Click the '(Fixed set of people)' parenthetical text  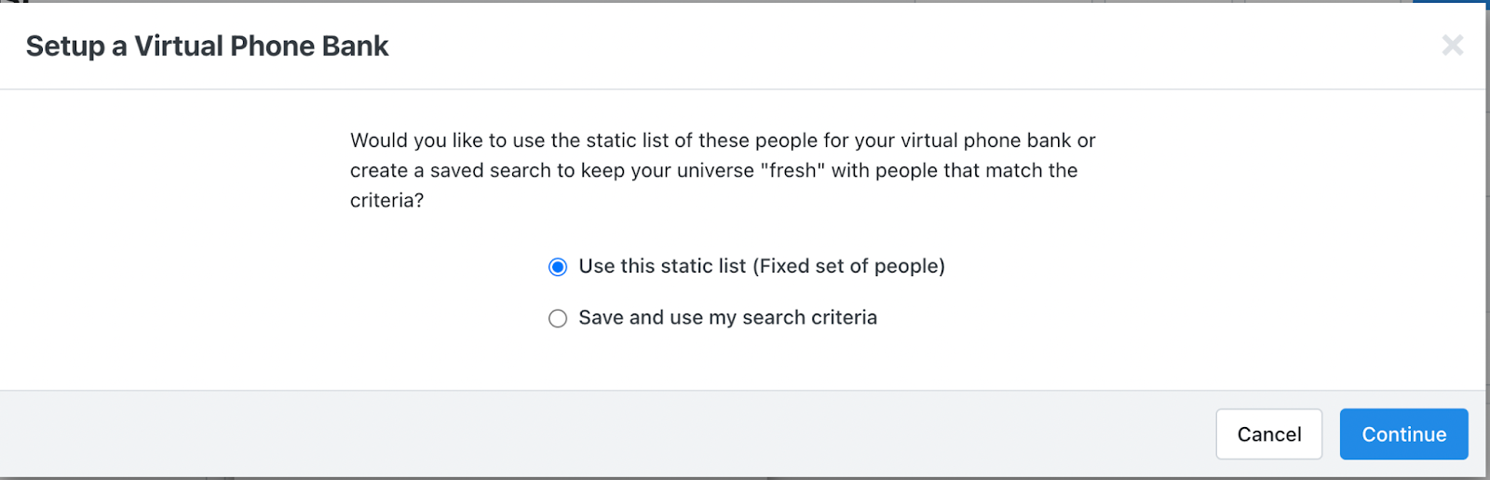click(x=848, y=266)
